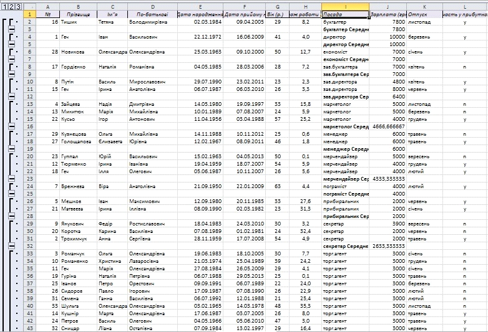Select column A header
Image resolution: width=488 pixels, height=332 pixels.
coord(48,7)
